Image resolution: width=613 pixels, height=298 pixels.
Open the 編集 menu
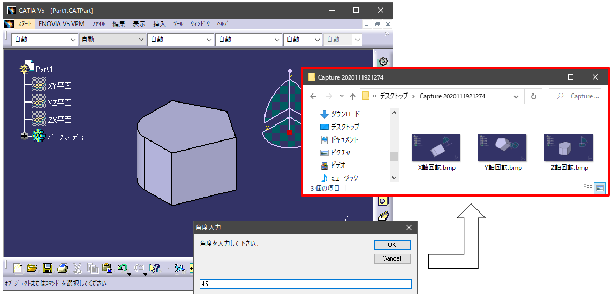[x=119, y=24]
